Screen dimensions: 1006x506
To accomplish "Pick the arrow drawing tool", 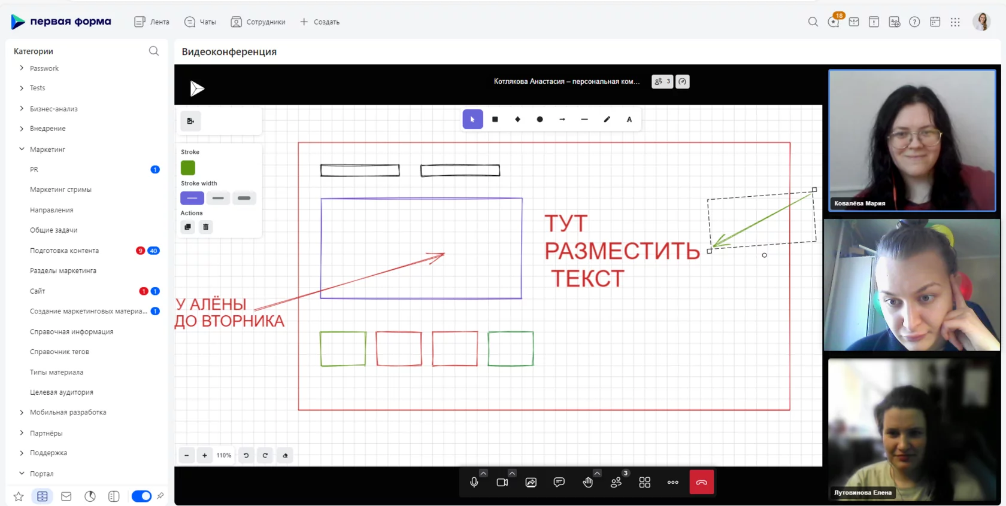I will pyautogui.click(x=562, y=120).
